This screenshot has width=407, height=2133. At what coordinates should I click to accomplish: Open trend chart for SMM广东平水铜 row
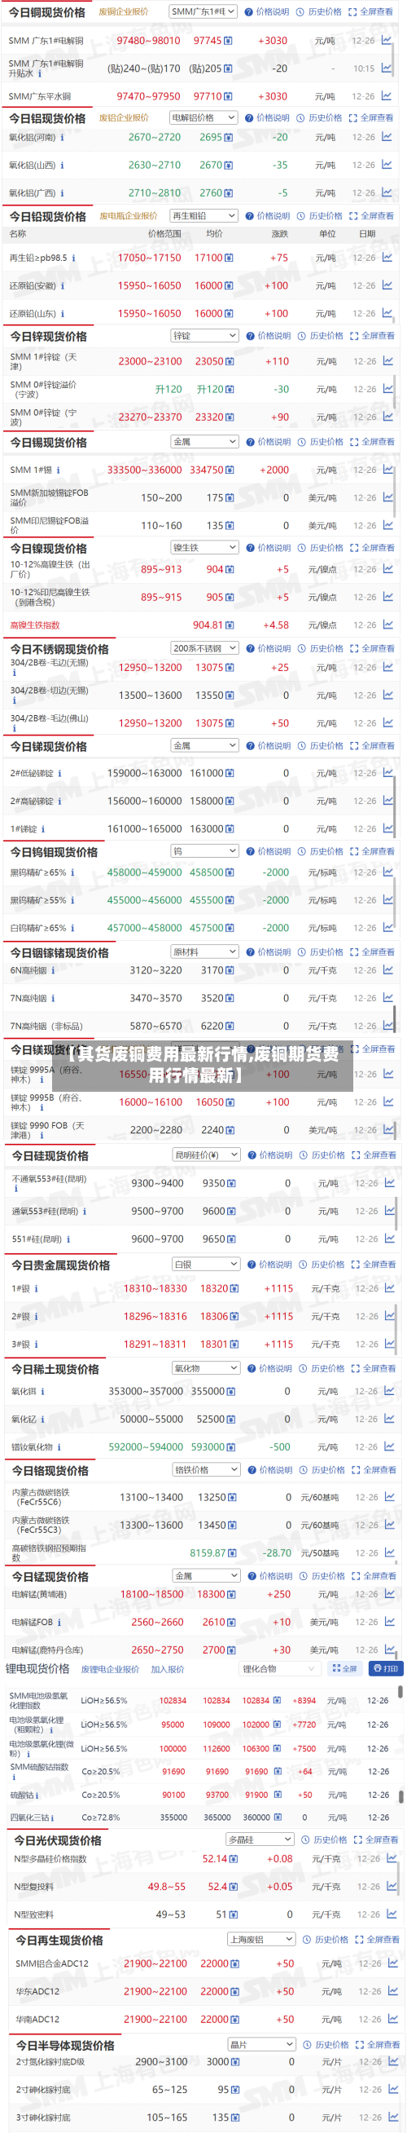[x=387, y=96]
